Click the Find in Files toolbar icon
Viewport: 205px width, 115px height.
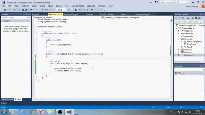point(69,10)
